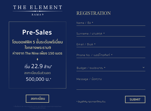The image size is (151, 111).
Task: Click the Budget dropdown chevron arrow
Action: pyautogui.click(x=143, y=68)
